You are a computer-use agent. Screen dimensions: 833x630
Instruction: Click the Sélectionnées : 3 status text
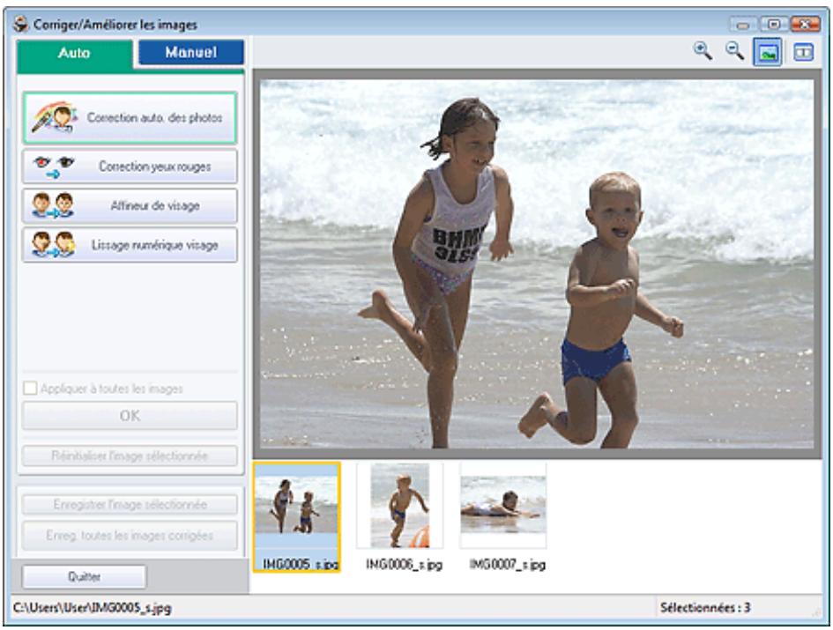point(705,608)
